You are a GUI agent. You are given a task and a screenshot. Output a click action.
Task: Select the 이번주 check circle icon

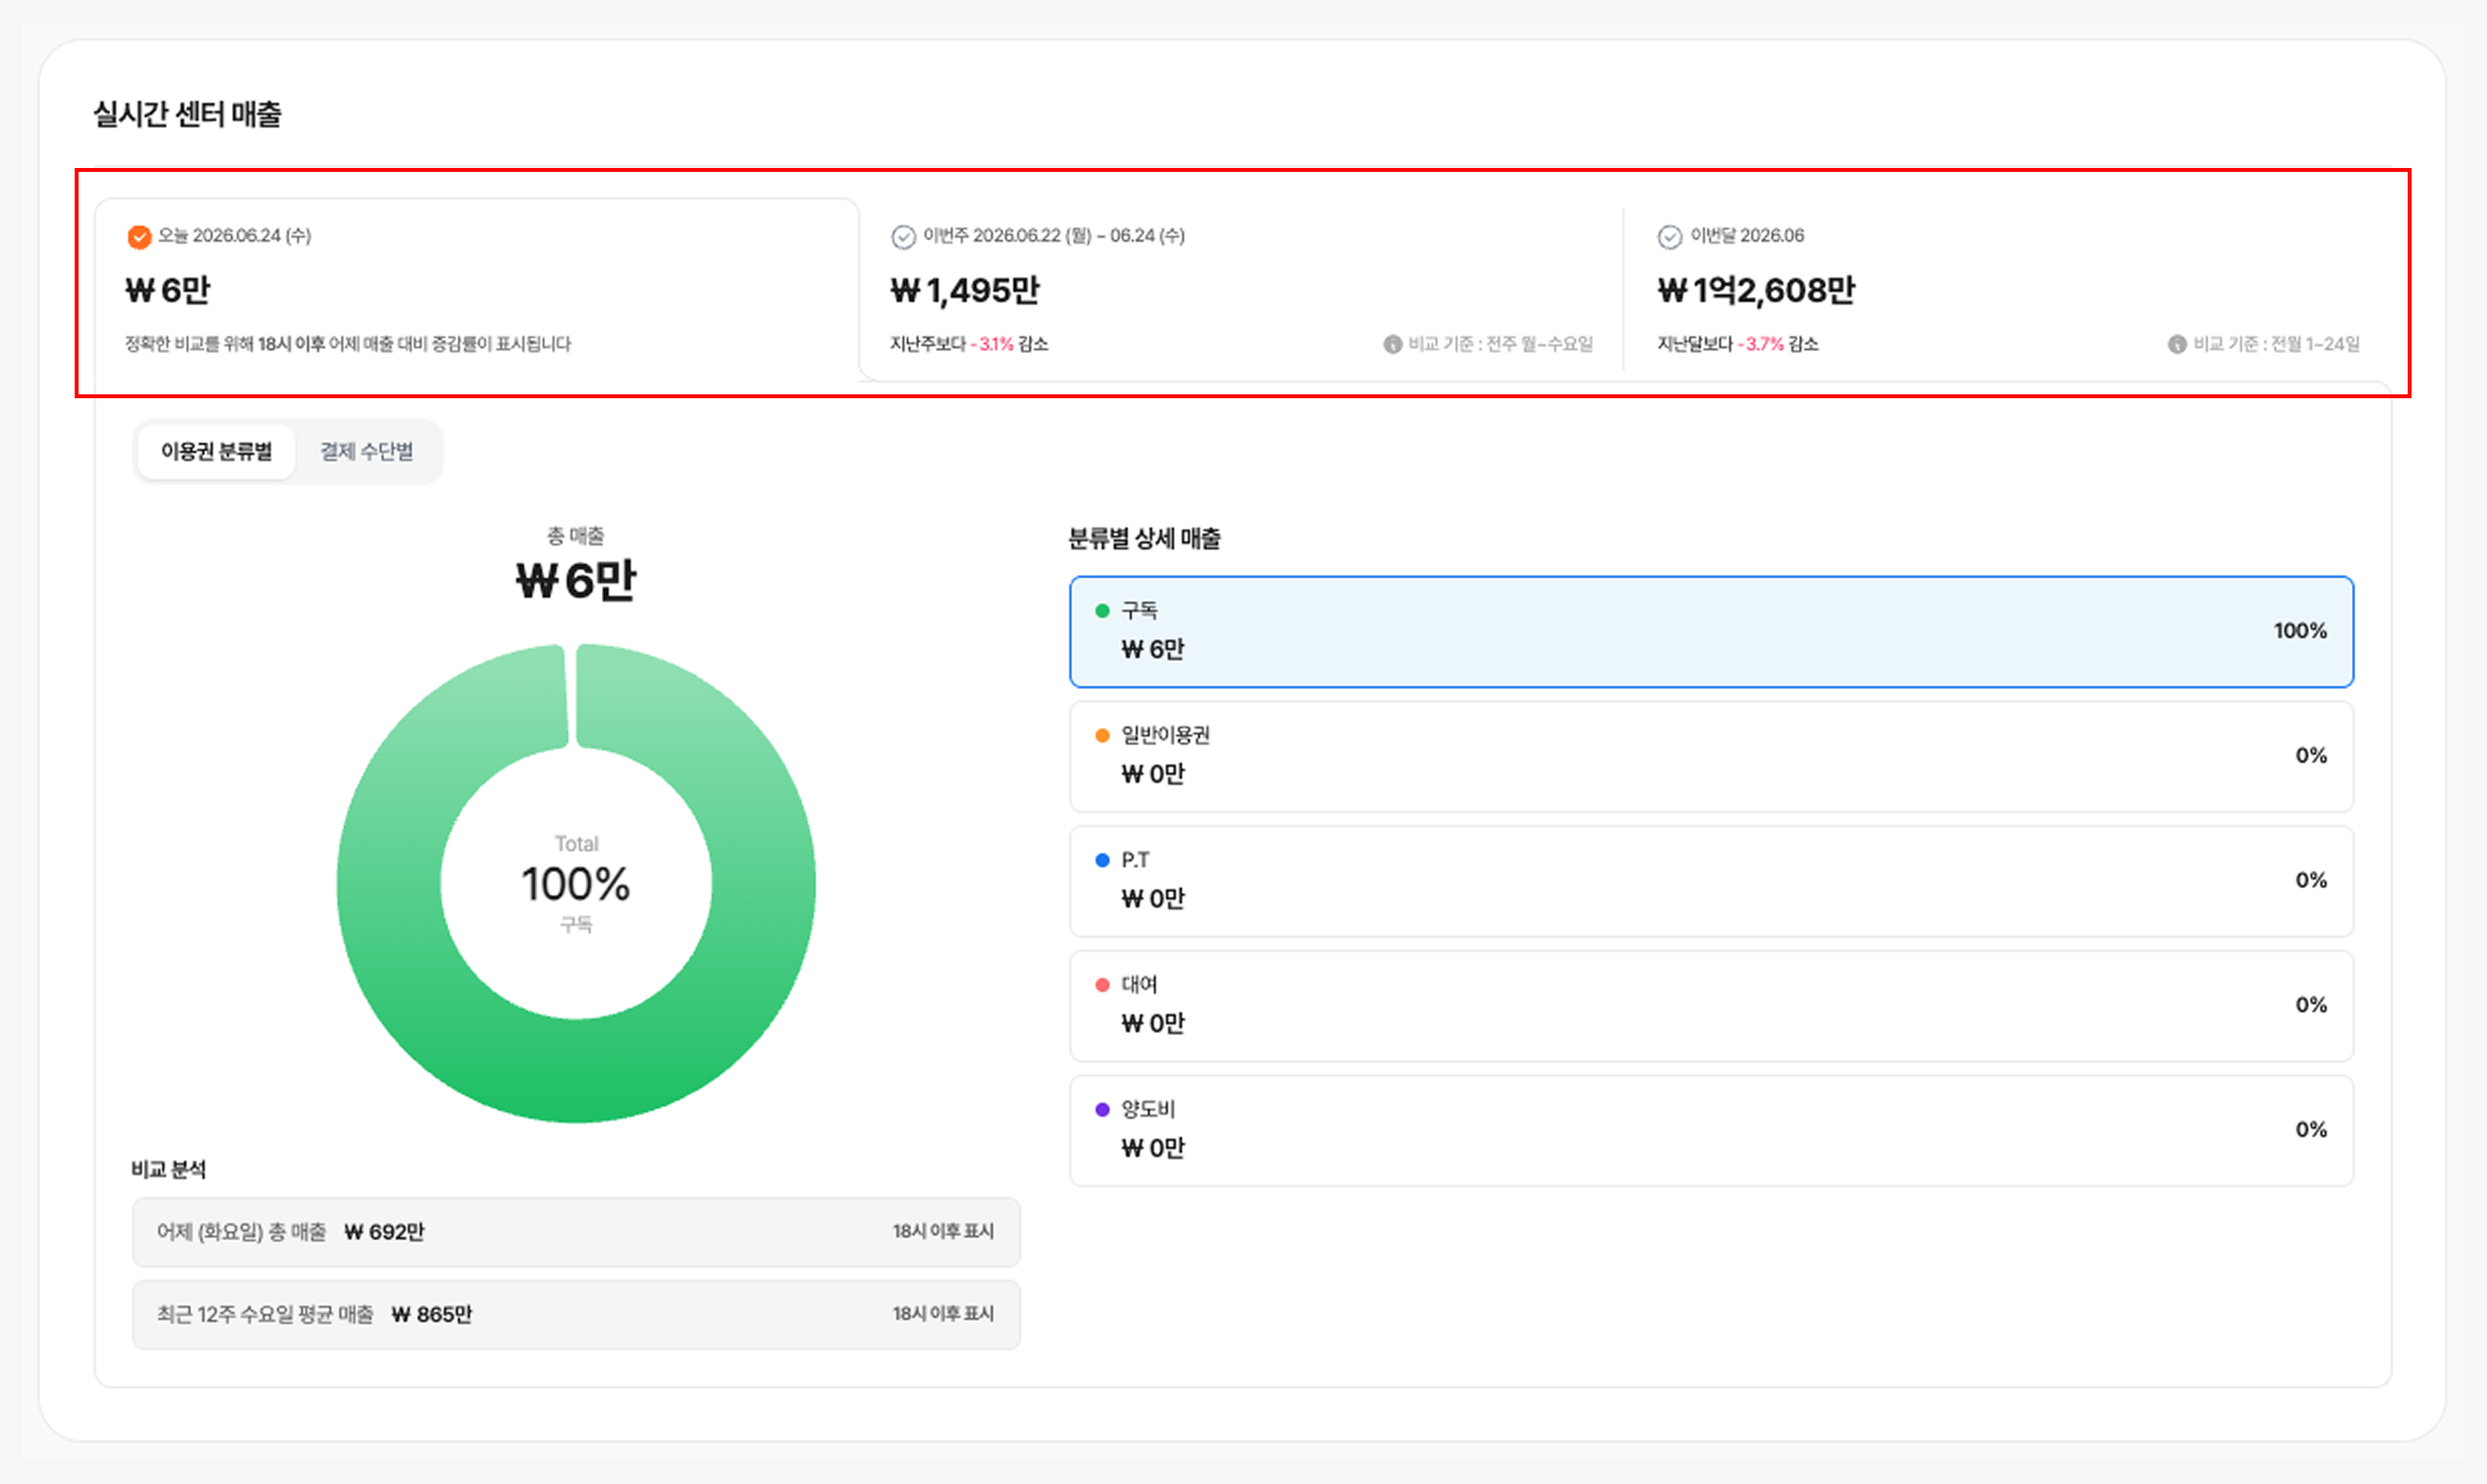coord(904,237)
